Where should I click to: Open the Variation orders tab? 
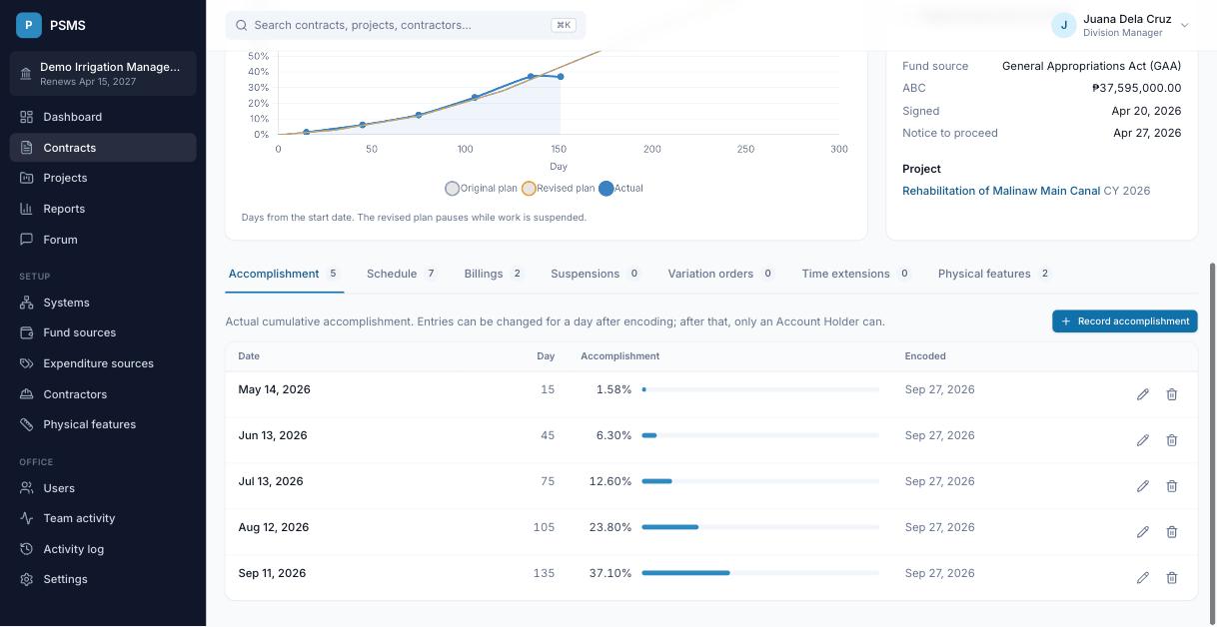(721, 274)
